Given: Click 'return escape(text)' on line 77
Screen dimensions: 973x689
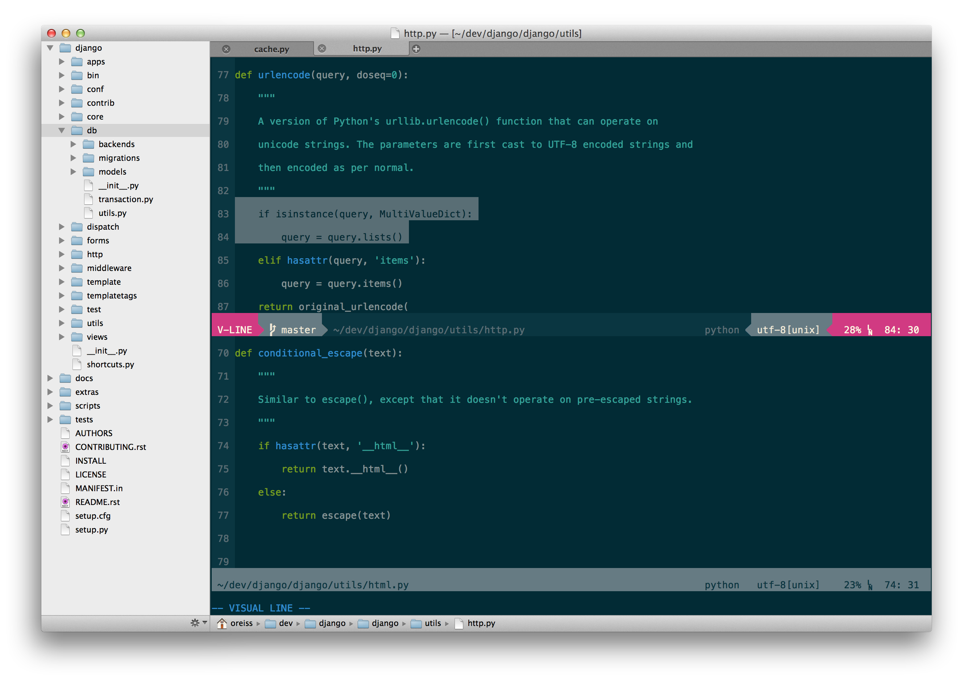Looking at the screenshot, I should [x=336, y=515].
